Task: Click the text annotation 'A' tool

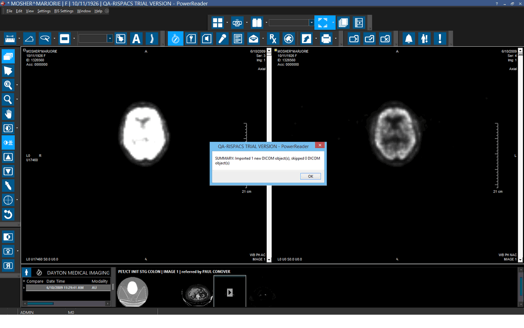Action: tap(136, 38)
